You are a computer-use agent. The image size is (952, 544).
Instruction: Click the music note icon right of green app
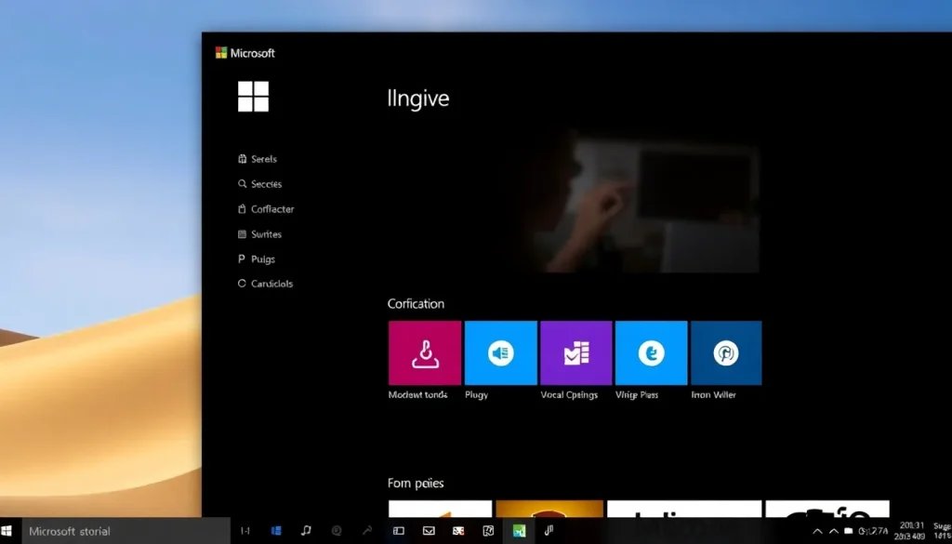549,531
